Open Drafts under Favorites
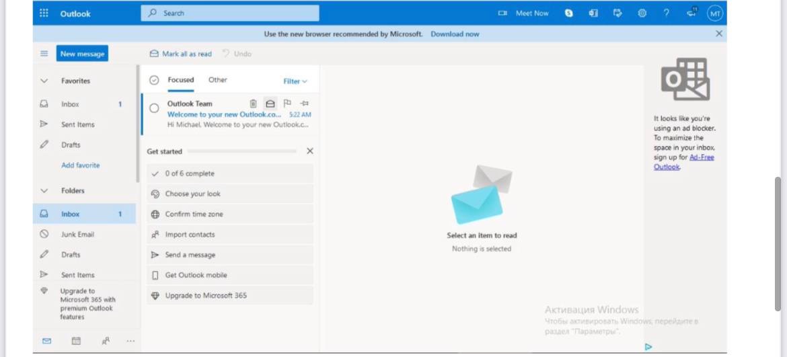The width and height of the screenshot is (787, 357). point(84,145)
